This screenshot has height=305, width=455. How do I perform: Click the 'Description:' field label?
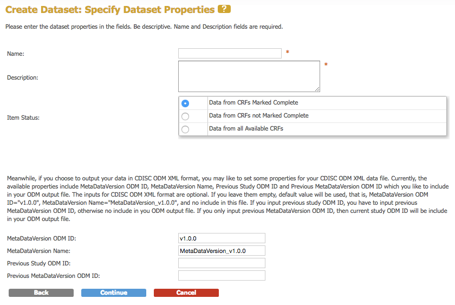pyautogui.click(x=23, y=77)
